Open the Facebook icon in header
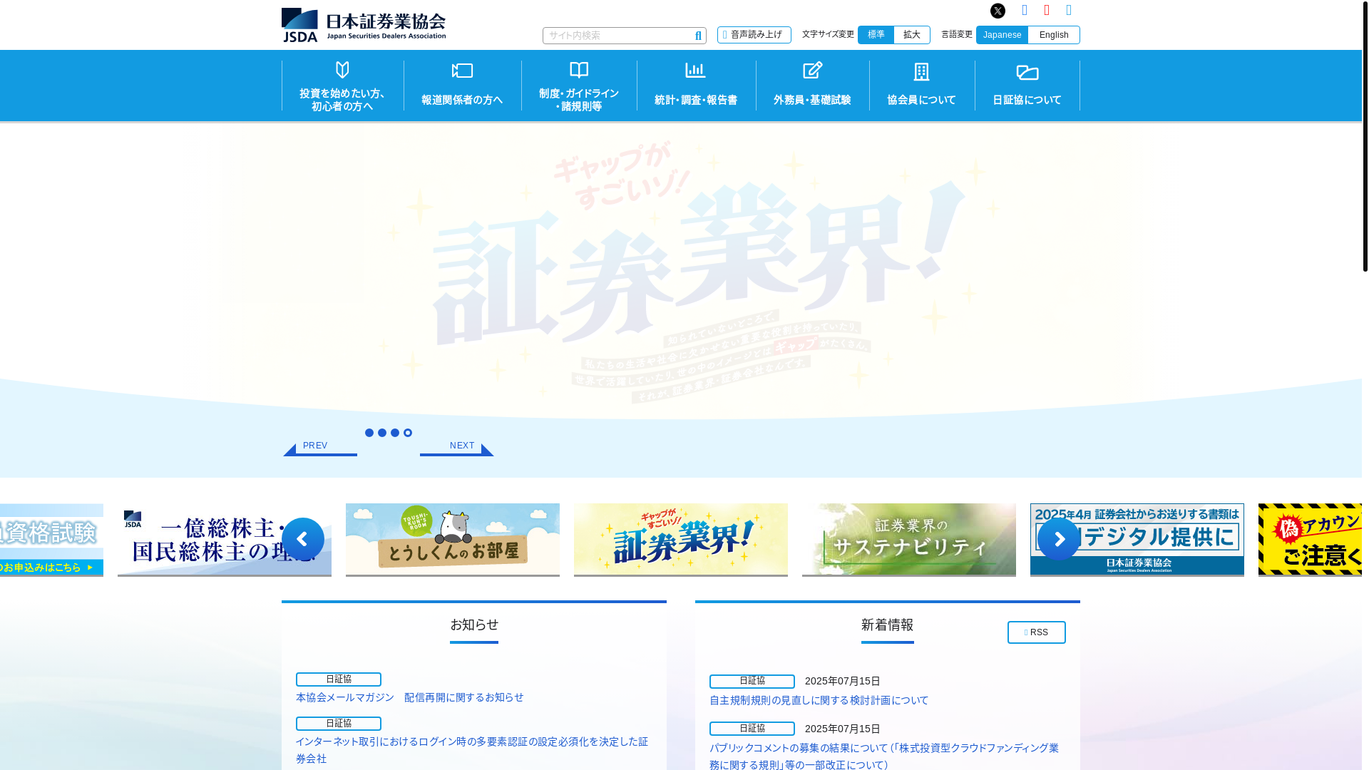 coord(1025,10)
